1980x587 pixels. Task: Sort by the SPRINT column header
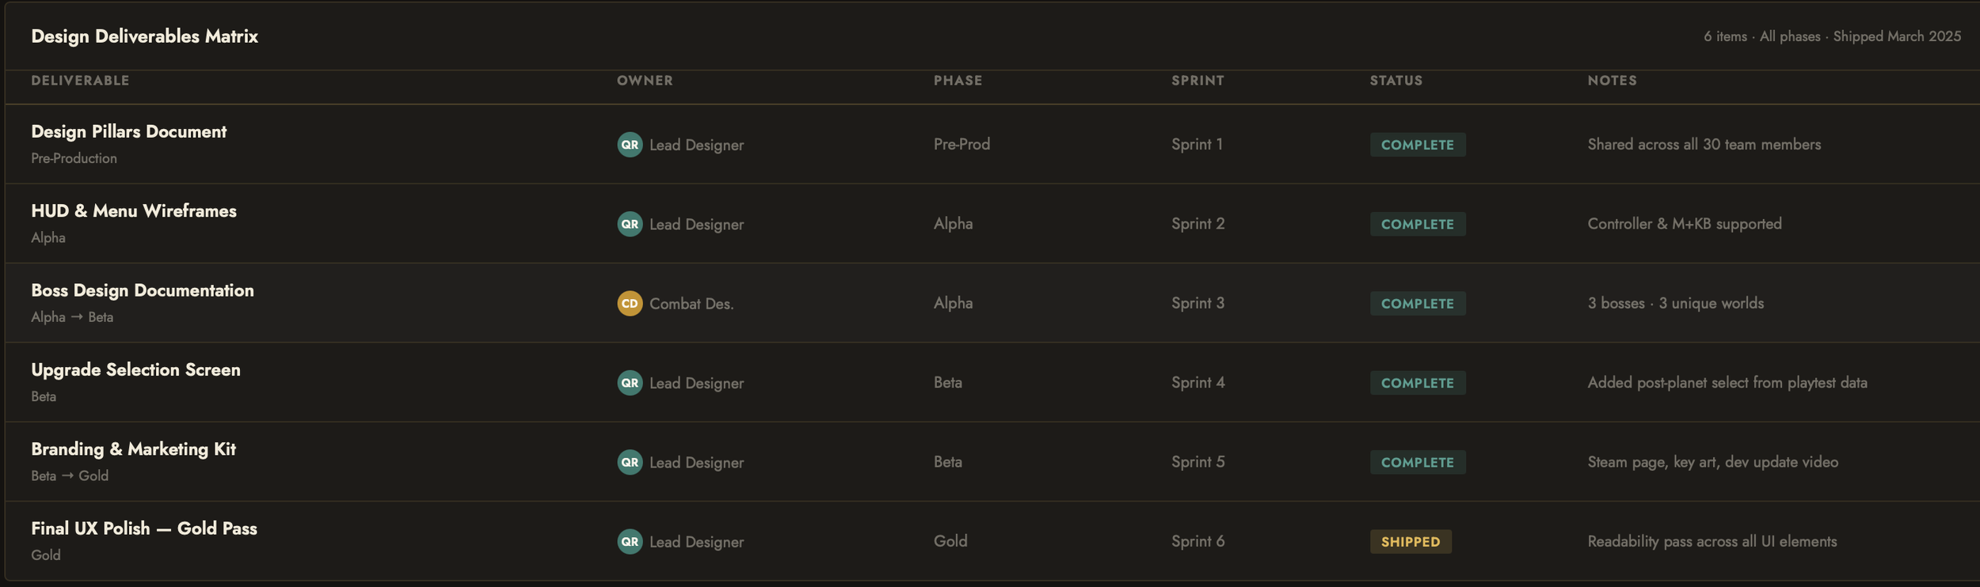click(1198, 81)
